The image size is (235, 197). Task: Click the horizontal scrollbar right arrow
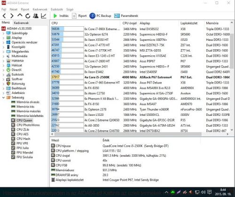pyautogui.click(x=227, y=134)
